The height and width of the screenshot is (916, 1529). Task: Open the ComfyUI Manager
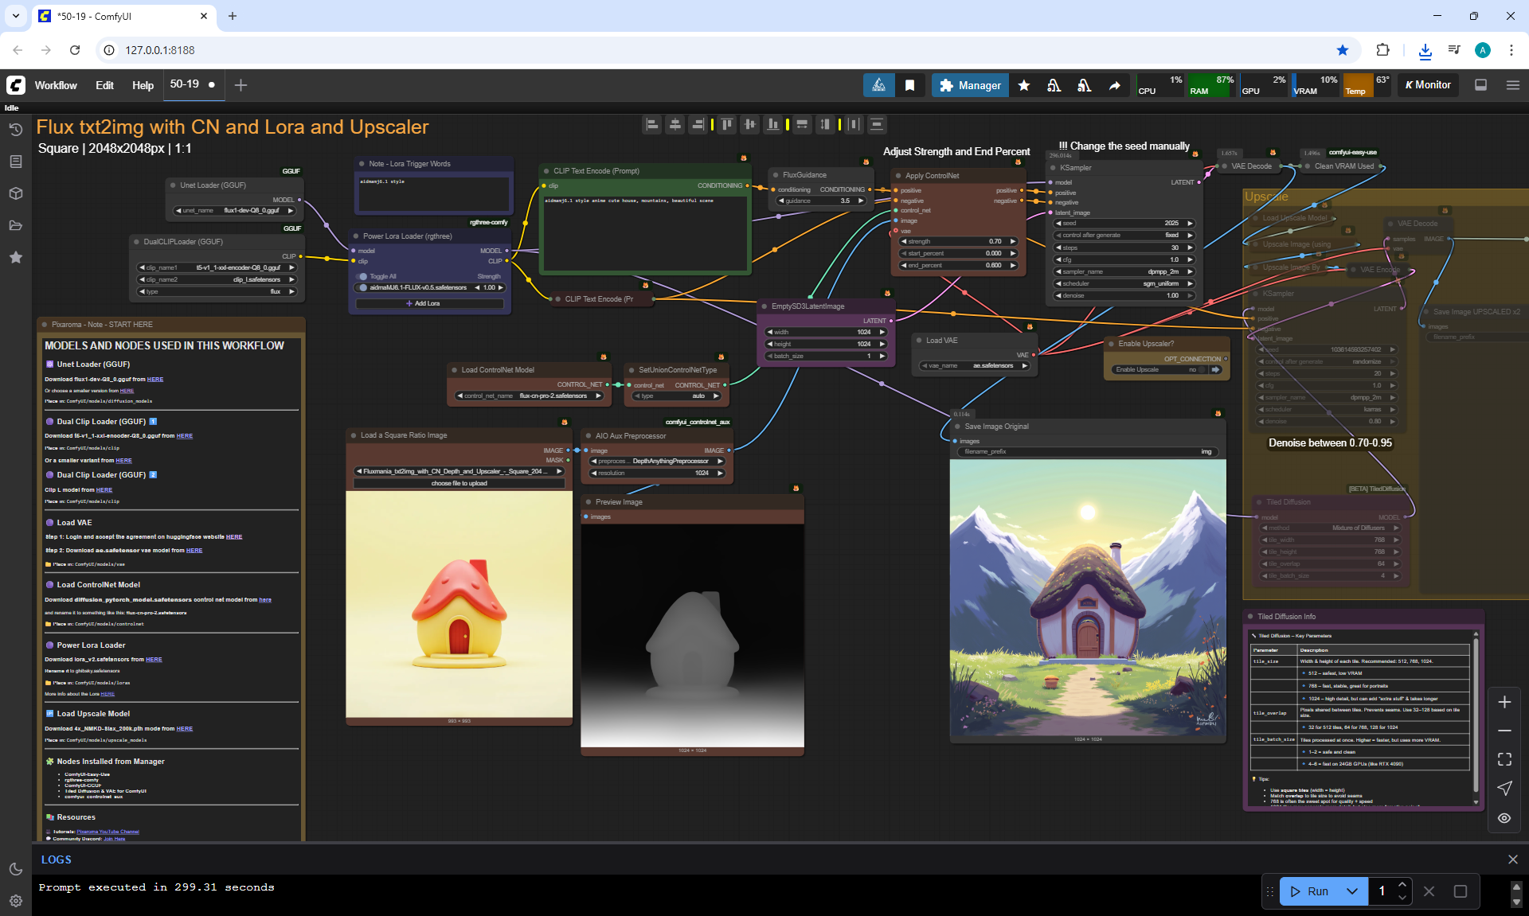(970, 85)
